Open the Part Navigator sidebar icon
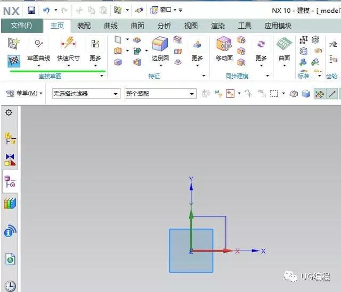Viewport: 341px width, 292px height. tap(10, 181)
